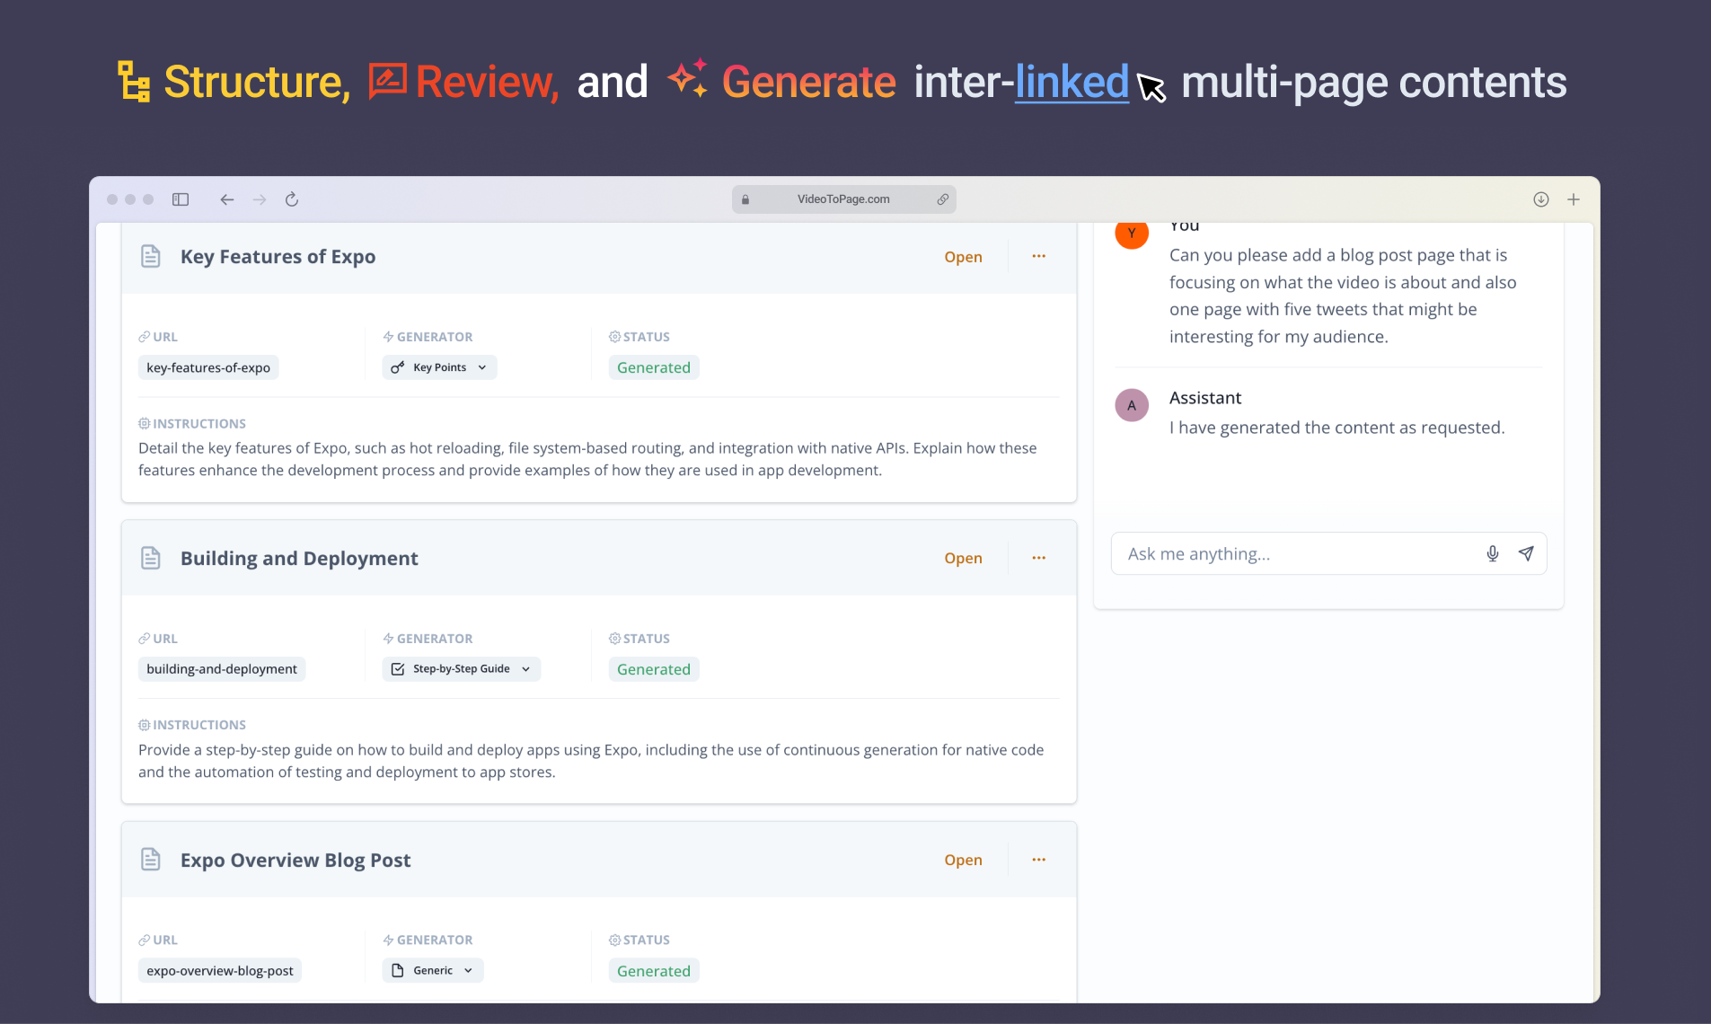1711x1024 pixels.
Task: Click the user avatar Y in chat
Action: pyautogui.click(x=1132, y=233)
